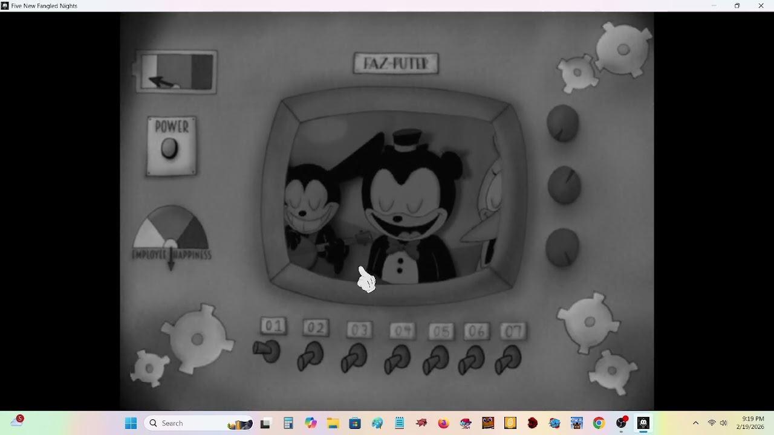
Task: Click the 07 camera label
Action: pyautogui.click(x=513, y=332)
